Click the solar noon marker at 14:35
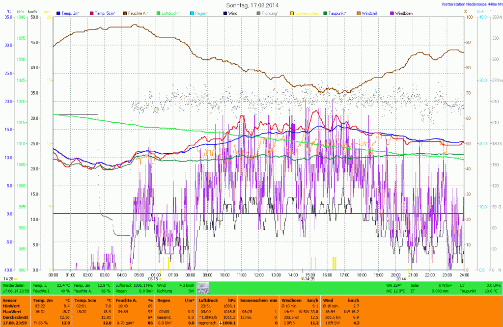503x327 pixels. [x=308, y=279]
